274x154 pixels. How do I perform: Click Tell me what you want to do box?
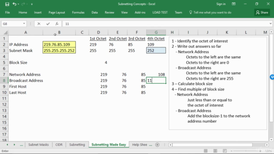click(x=210, y=12)
